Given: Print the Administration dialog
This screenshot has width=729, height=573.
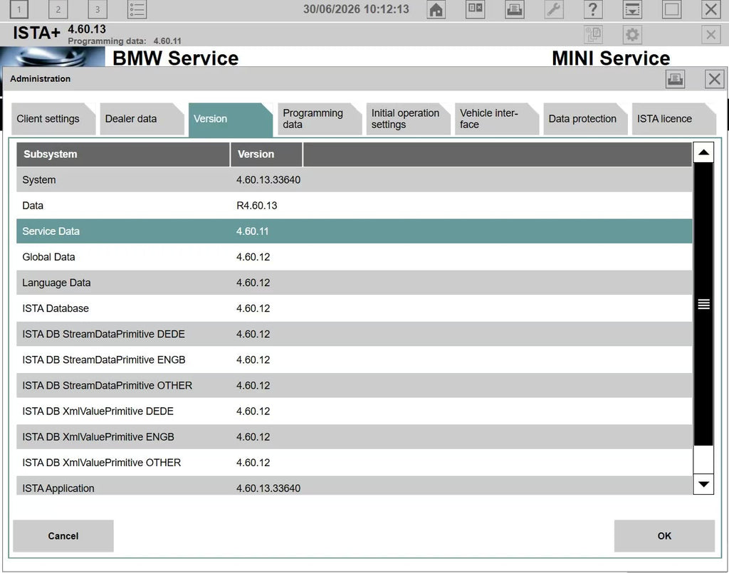Looking at the screenshot, I should (x=675, y=79).
